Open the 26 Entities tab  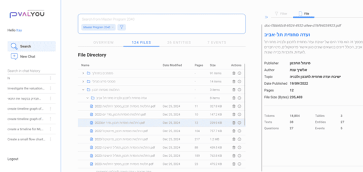[179, 42]
